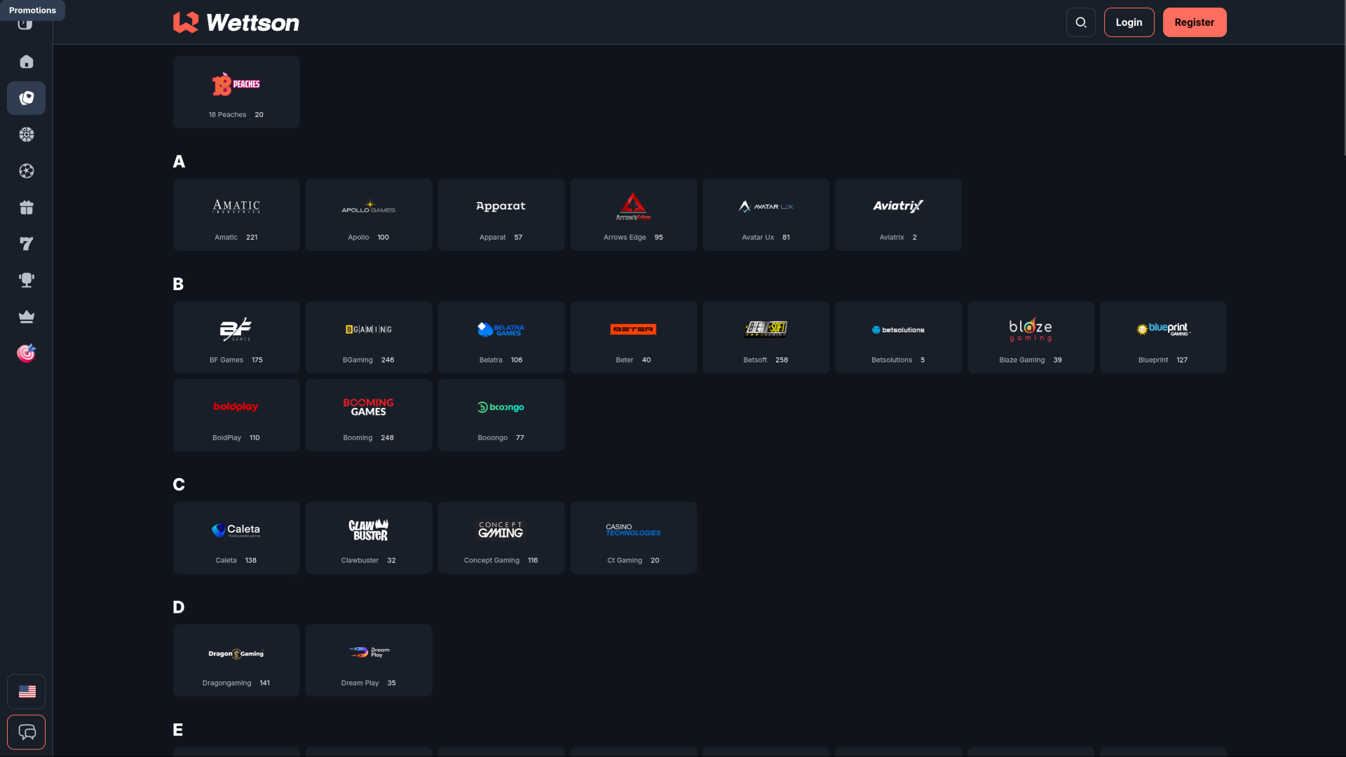Select the casino cards sidebar icon
The width and height of the screenshot is (1346, 757).
pyautogui.click(x=26, y=98)
